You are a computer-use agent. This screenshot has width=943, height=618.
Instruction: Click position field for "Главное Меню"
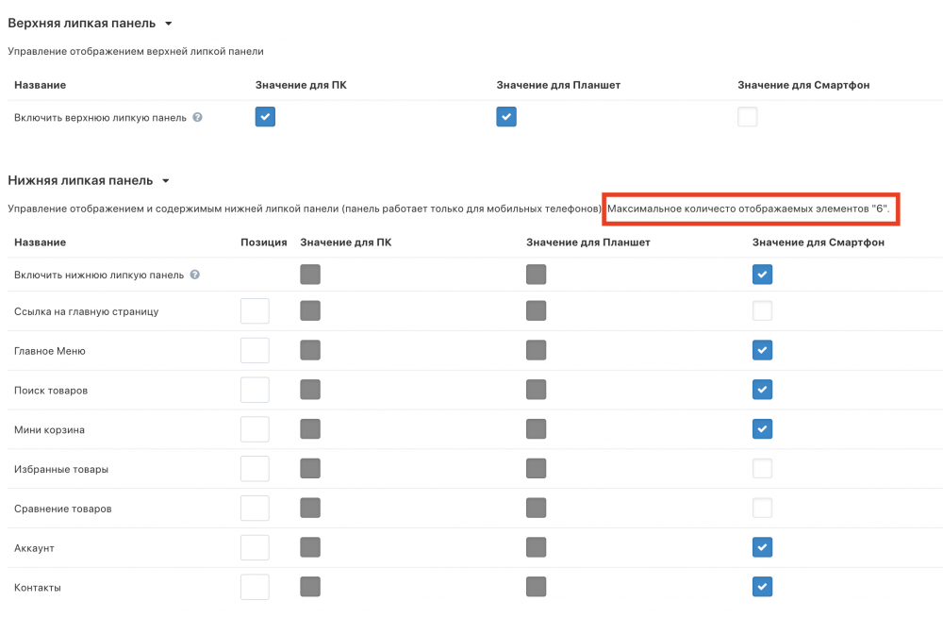coord(255,350)
